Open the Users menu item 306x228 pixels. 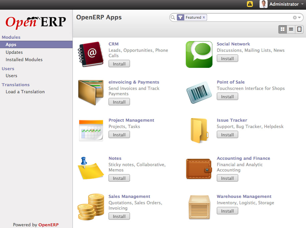11,76
